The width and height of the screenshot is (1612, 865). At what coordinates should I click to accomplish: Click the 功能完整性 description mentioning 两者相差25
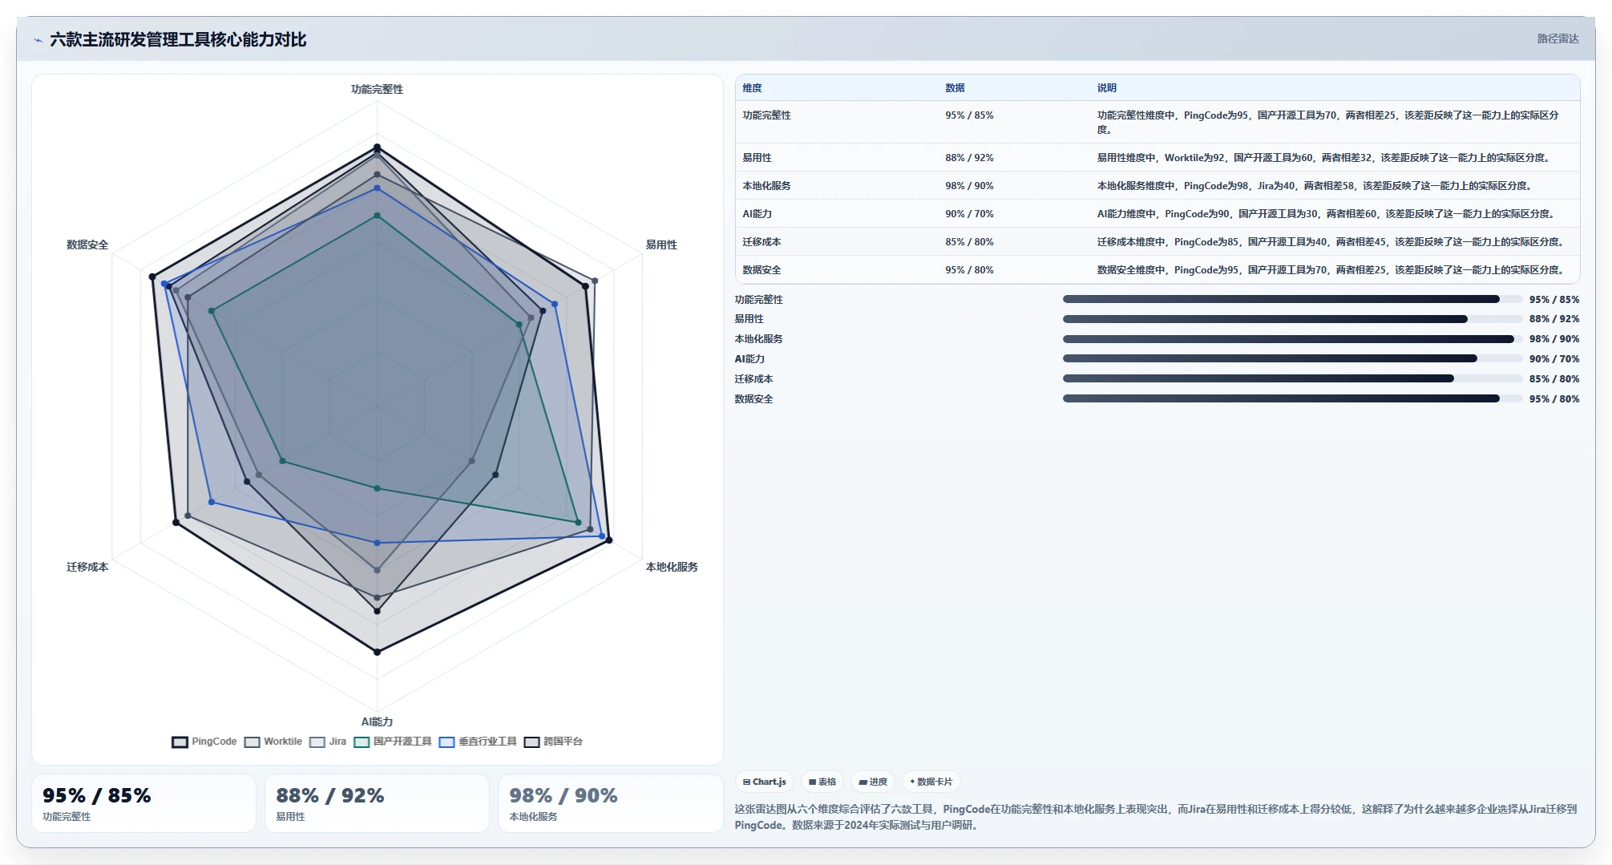[1327, 123]
